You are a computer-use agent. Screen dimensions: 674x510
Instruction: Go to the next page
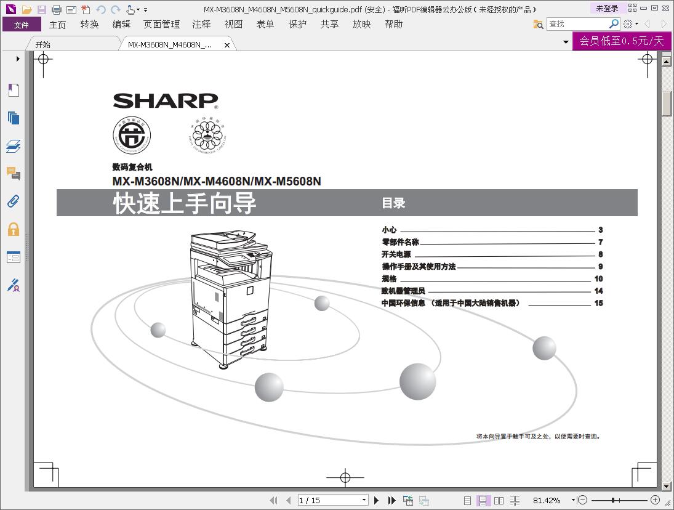377,500
